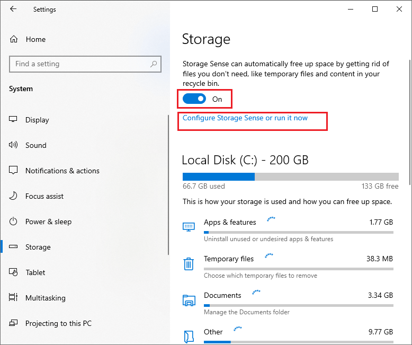Open Notifications & actions settings
The image size is (412, 345).
(x=62, y=171)
